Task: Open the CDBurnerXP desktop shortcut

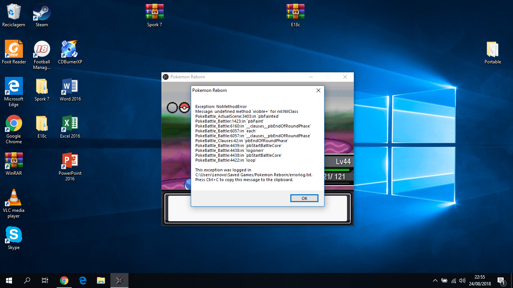Action: (70, 49)
